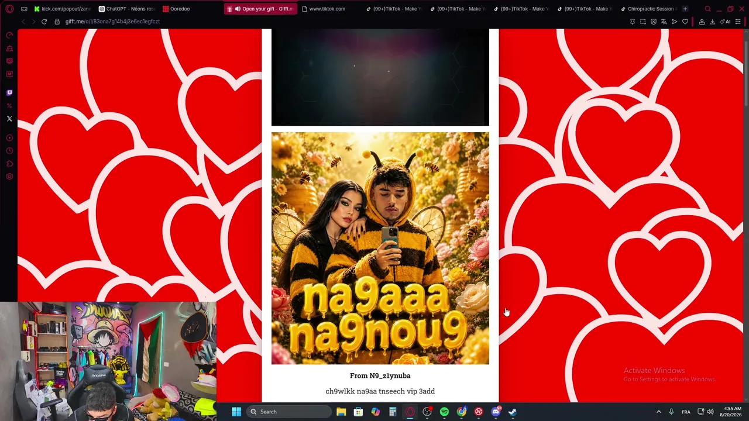Open Copilot from the taskbar
Viewport: 749px width, 421px height.
(376, 412)
